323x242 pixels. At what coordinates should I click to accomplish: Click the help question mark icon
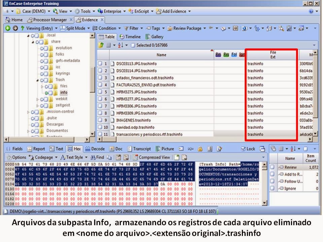click(311, 11)
